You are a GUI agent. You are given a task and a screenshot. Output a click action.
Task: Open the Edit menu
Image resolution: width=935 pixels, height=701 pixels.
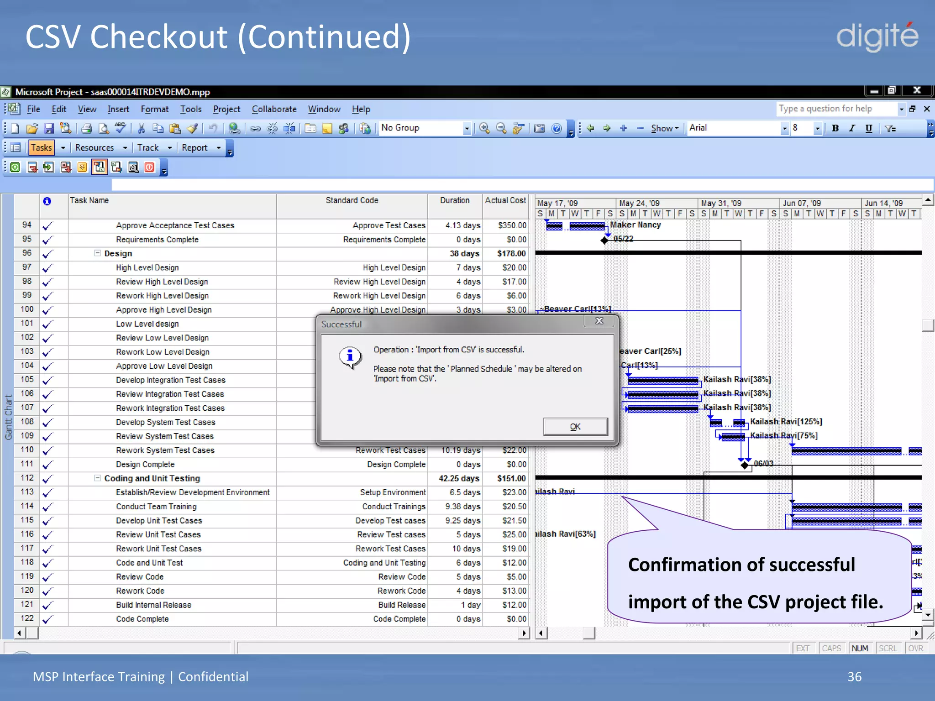click(59, 109)
